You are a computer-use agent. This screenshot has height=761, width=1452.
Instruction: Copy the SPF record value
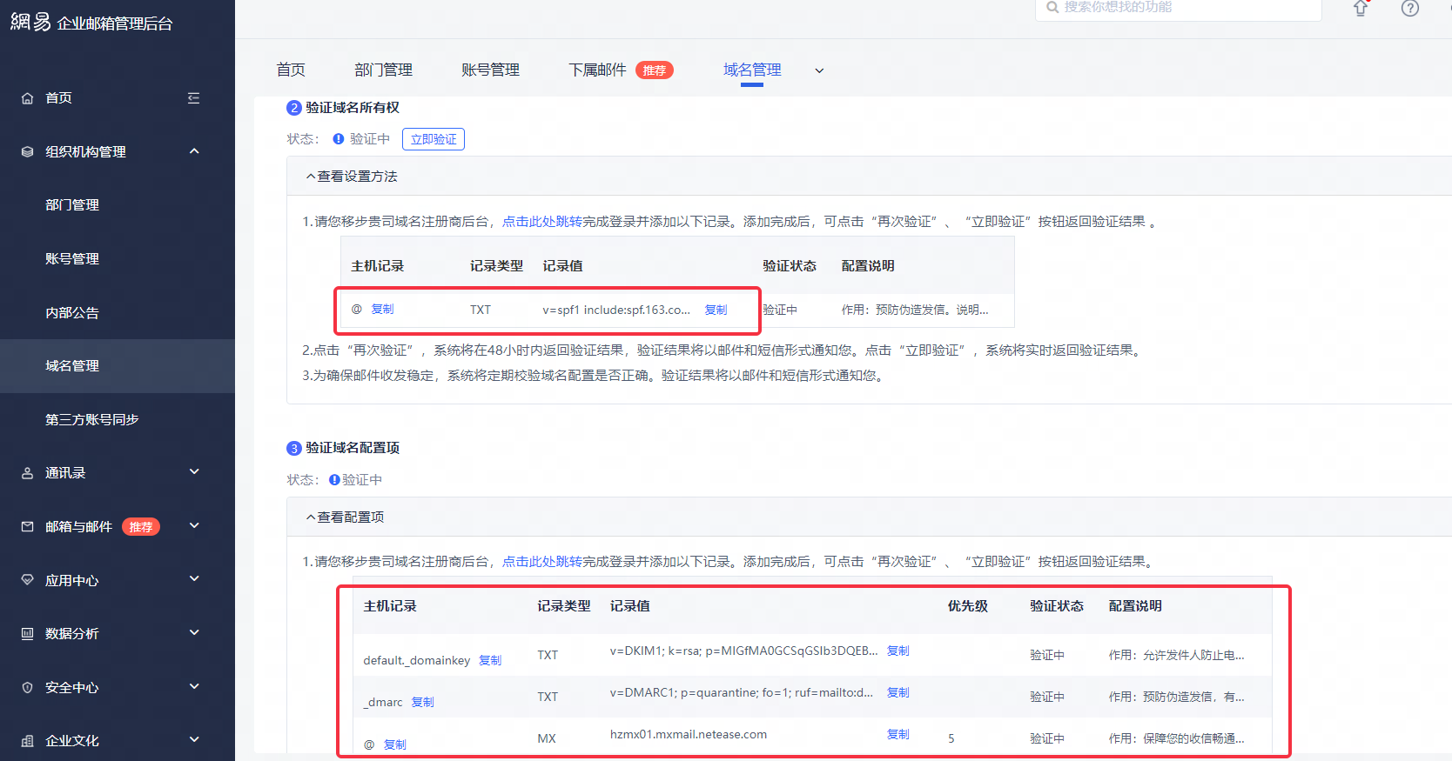click(x=716, y=310)
